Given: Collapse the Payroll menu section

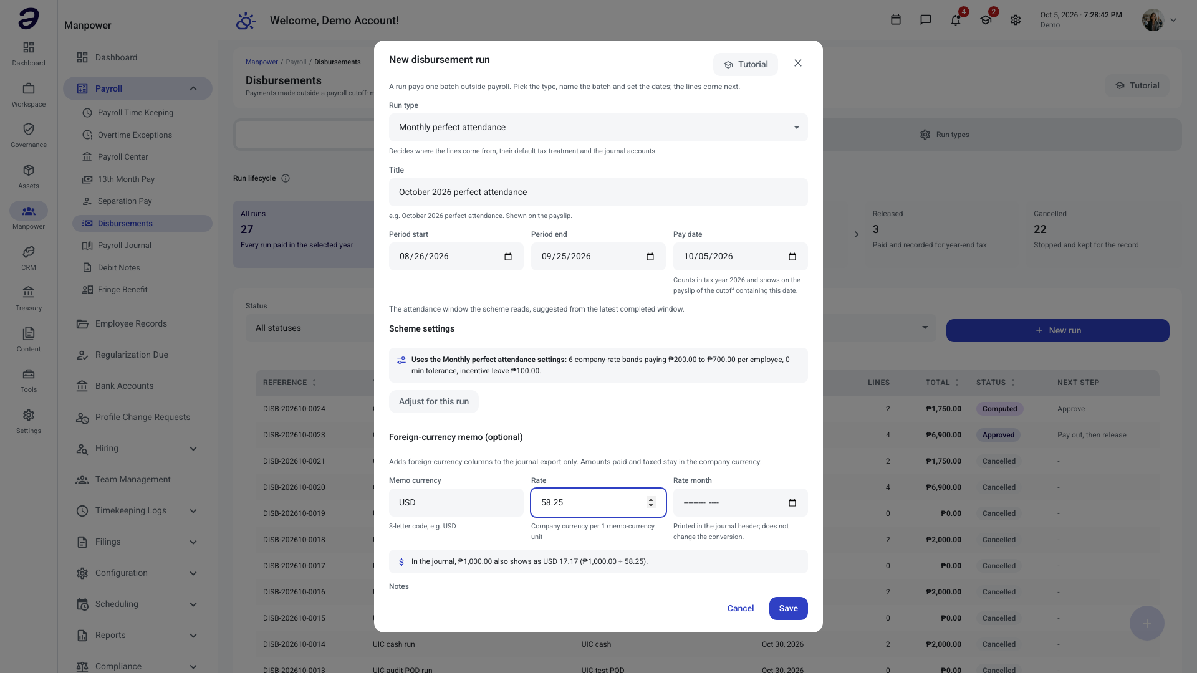Looking at the screenshot, I should [x=193, y=88].
